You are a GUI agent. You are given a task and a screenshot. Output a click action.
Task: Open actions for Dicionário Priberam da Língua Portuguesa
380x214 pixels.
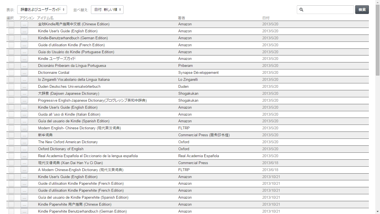click(24, 66)
